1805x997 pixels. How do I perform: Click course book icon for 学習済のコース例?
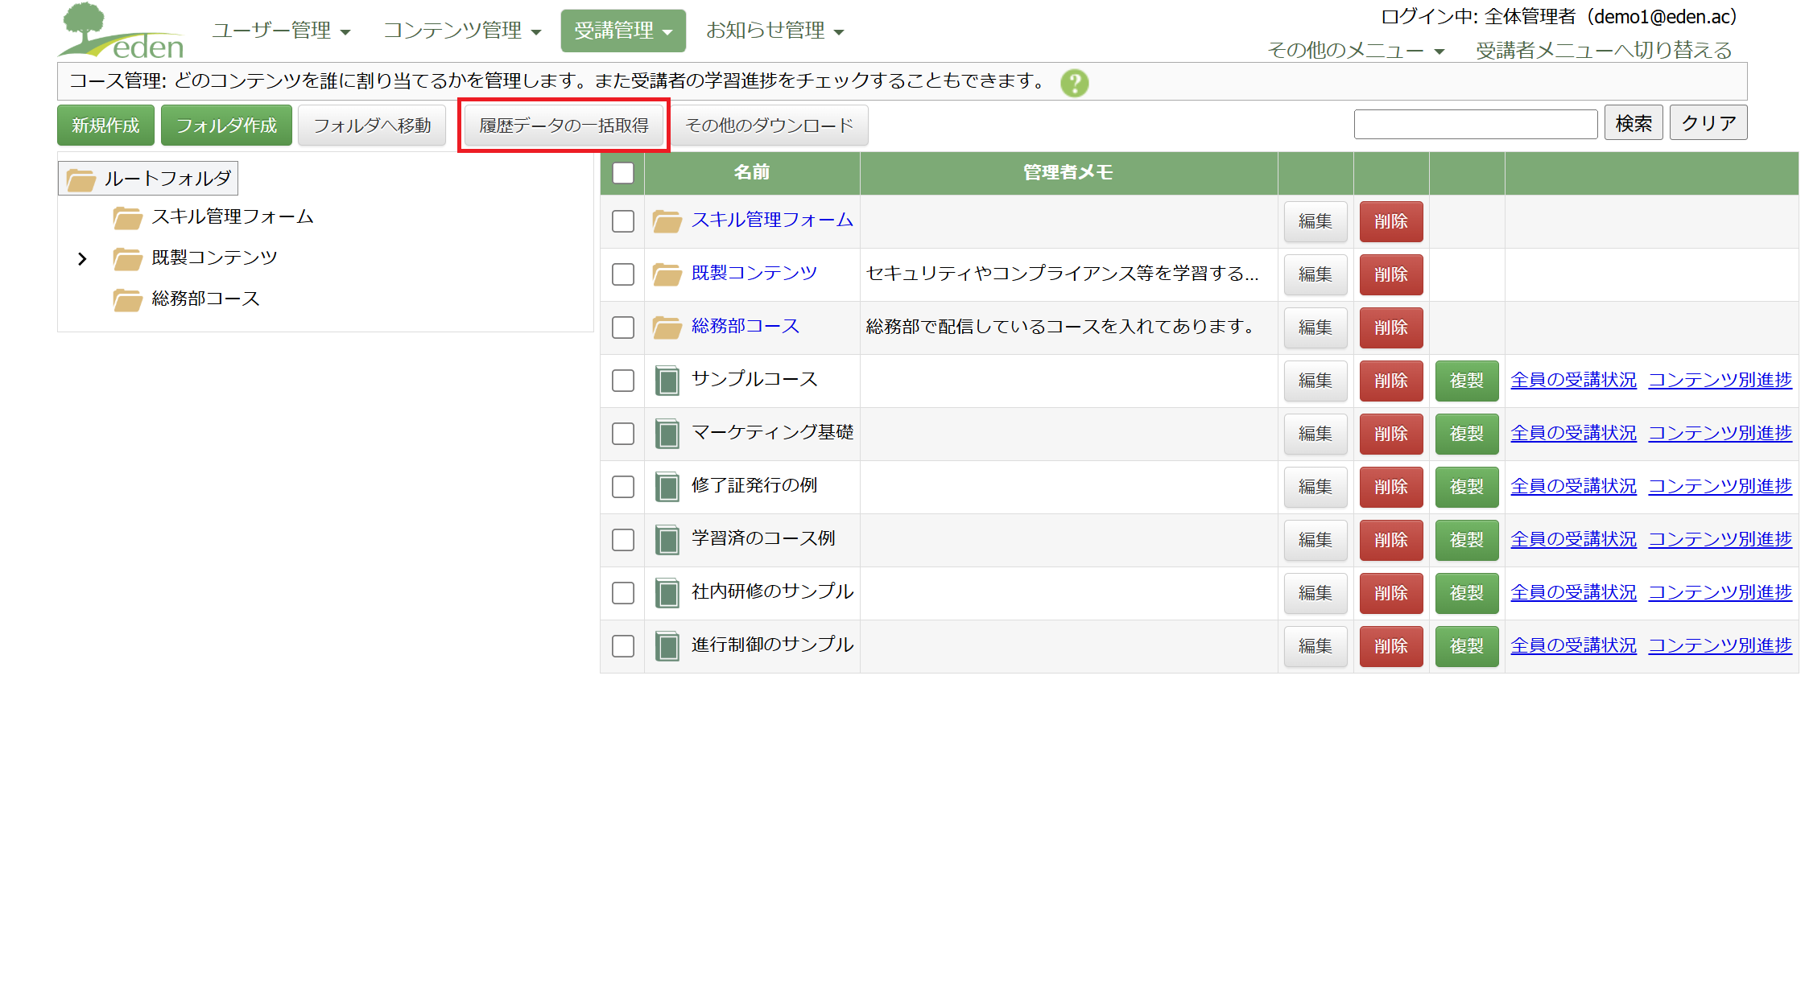click(x=667, y=539)
